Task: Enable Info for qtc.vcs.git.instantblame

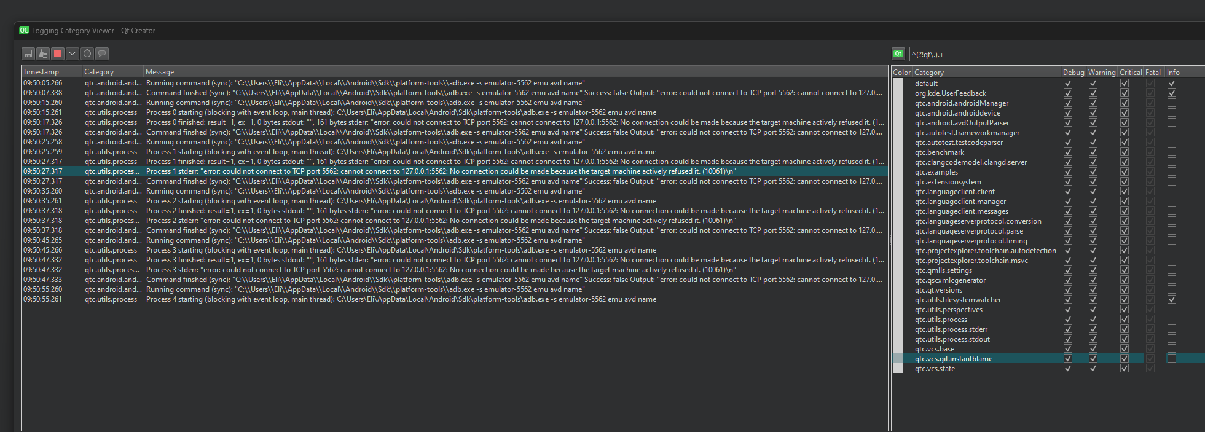Action: click(1172, 359)
